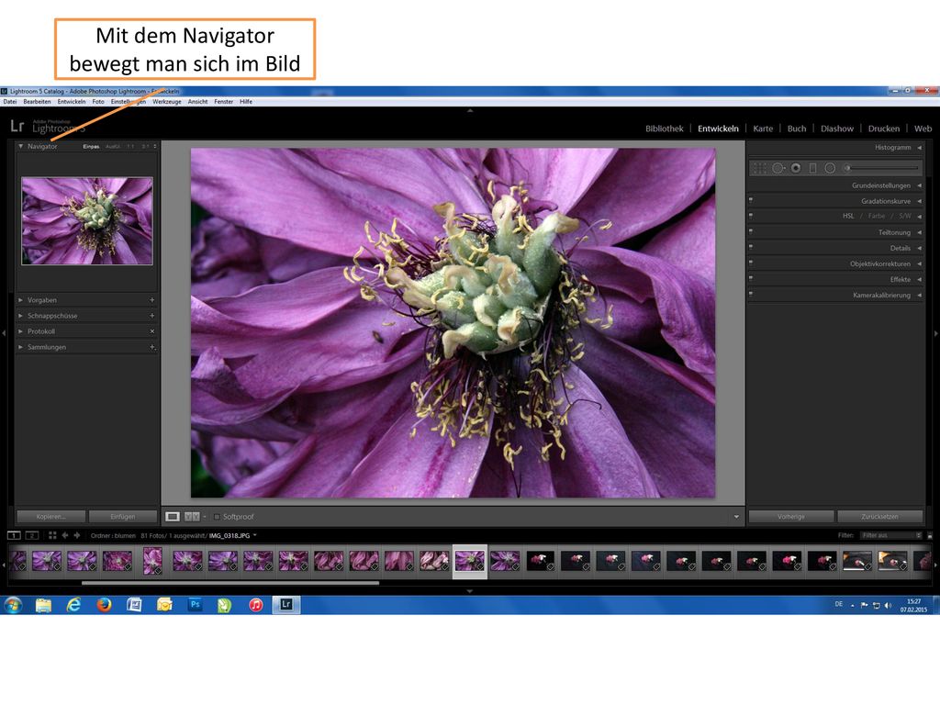940x705 pixels.
Task: Select the Graduated Filter tool icon
Action: [x=813, y=169]
